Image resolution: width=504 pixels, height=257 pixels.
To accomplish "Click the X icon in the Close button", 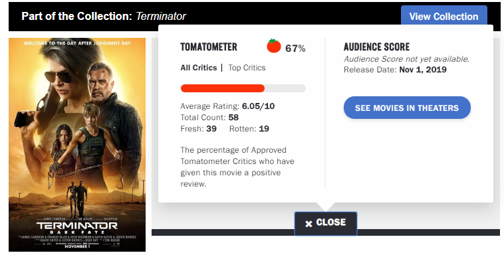I will (x=309, y=224).
